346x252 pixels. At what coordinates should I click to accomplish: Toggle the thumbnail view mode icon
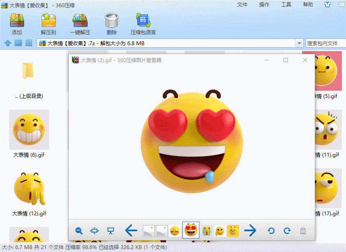[x=29, y=43]
